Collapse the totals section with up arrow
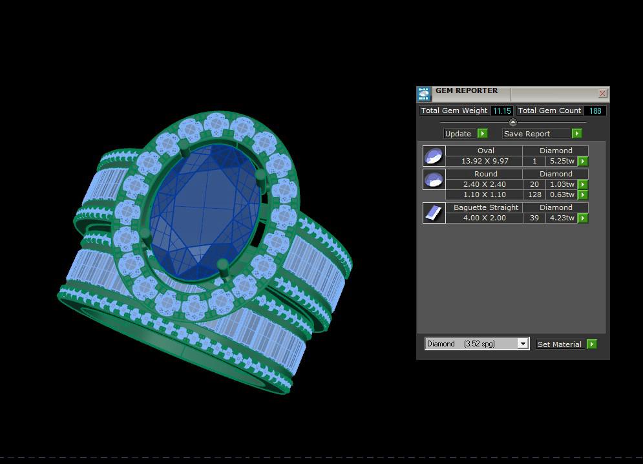 pyautogui.click(x=513, y=122)
